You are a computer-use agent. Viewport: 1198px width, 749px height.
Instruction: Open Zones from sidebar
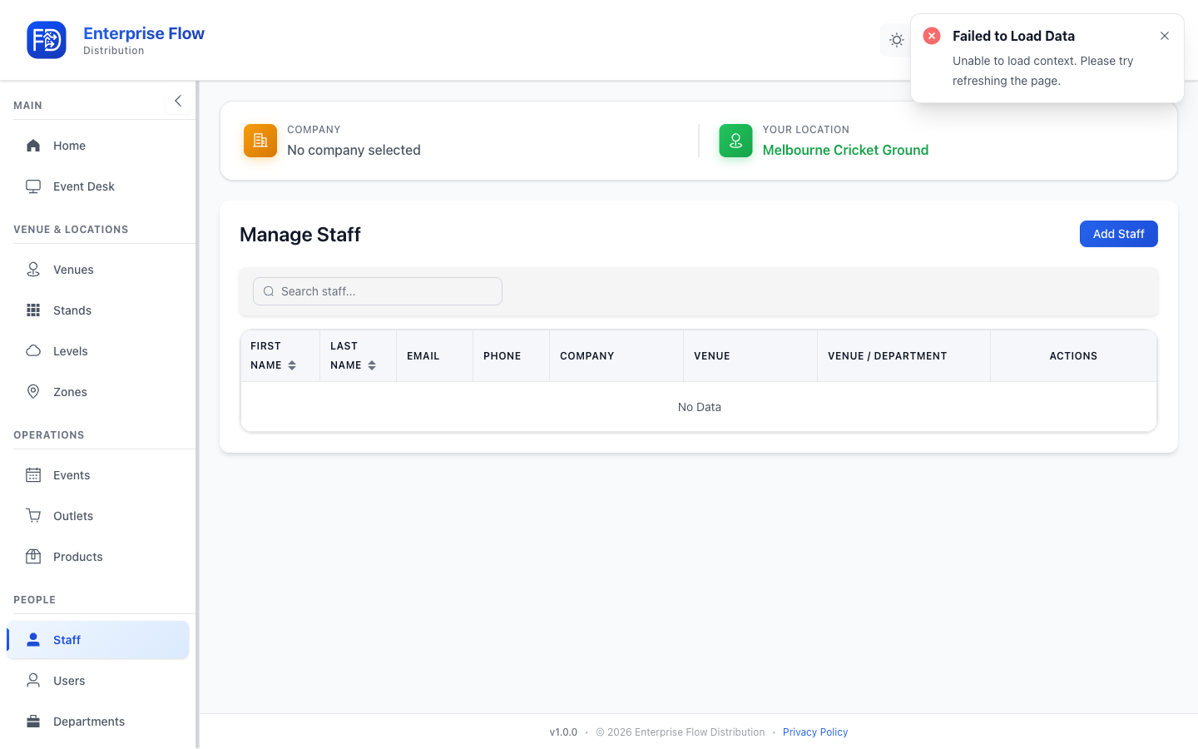point(98,392)
